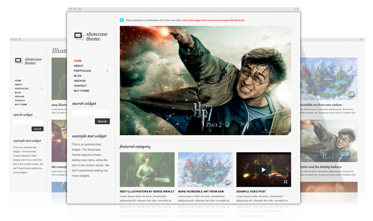Click the Showcase Theme logo icon
Viewport: 373px width, 221px height.
(x=79, y=36)
